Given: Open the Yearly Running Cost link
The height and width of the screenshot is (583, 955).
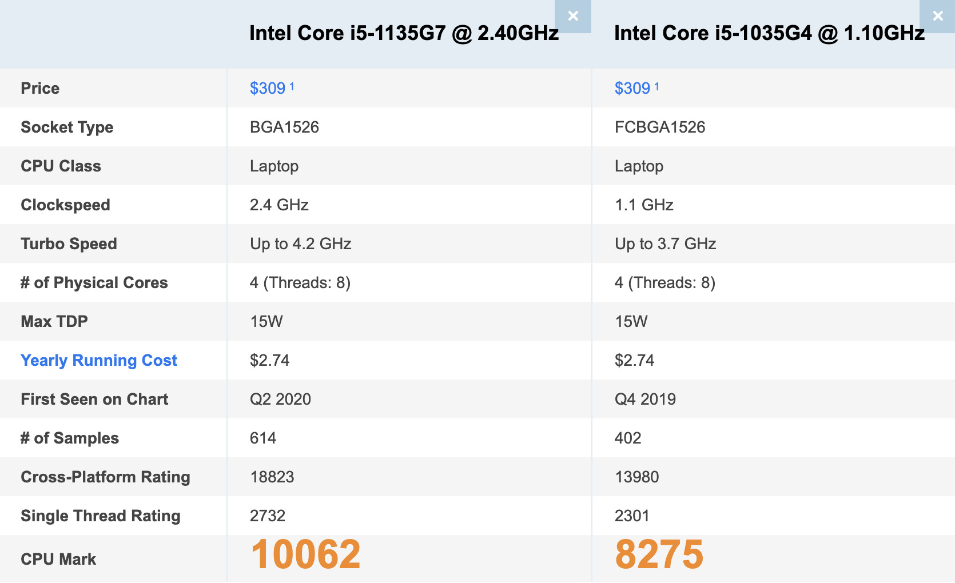Looking at the screenshot, I should (99, 360).
